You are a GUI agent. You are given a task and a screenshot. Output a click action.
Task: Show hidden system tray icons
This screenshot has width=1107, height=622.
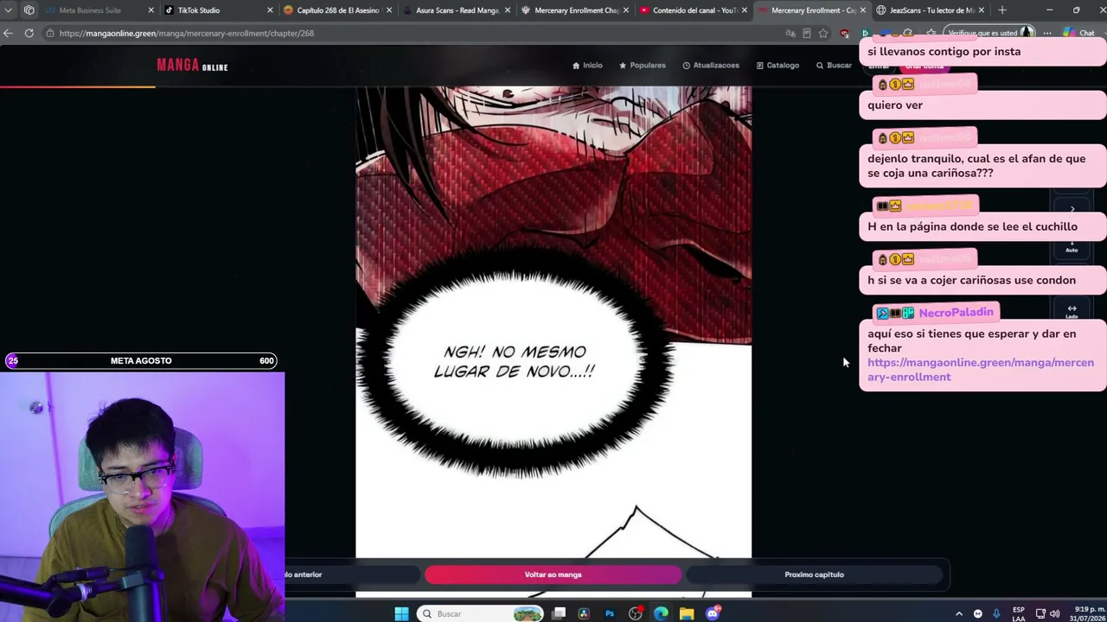pyautogui.click(x=958, y=613)
